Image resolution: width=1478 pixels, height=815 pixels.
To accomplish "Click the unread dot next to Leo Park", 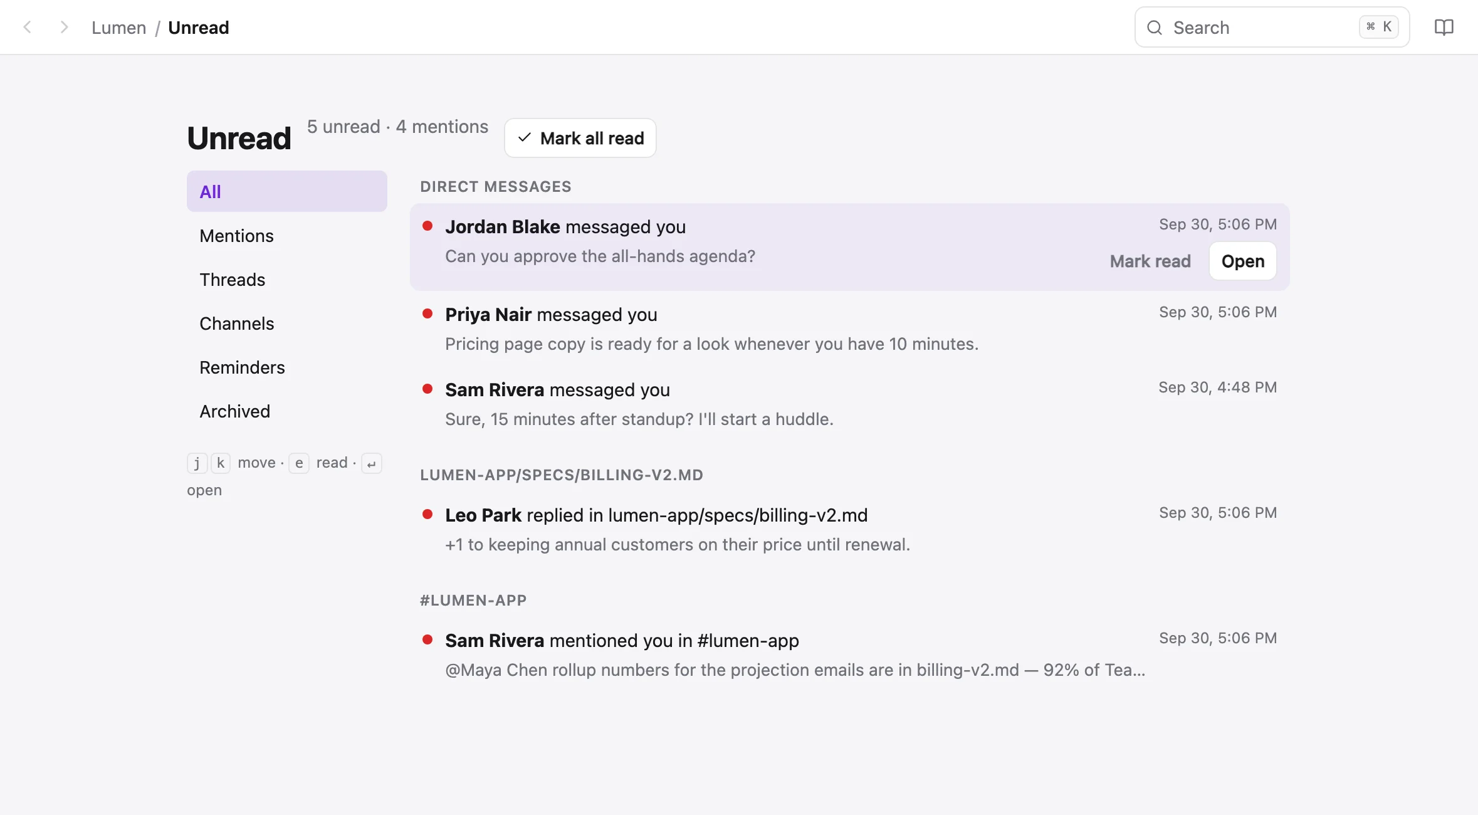I will coord(427,514).
